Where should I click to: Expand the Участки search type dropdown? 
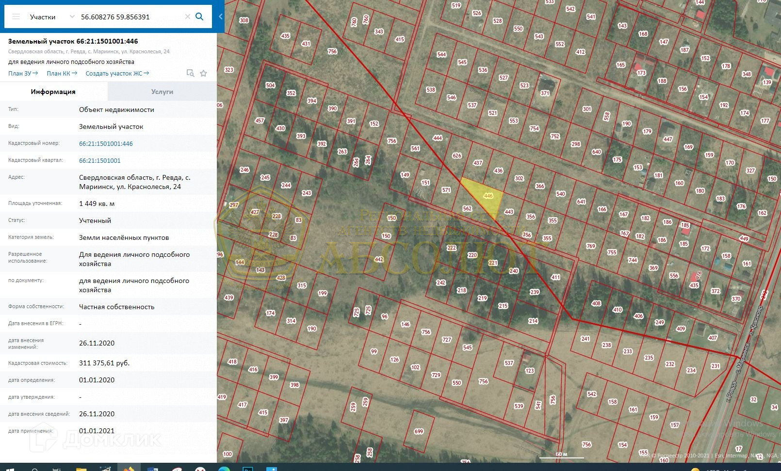(x=52, y=16)
